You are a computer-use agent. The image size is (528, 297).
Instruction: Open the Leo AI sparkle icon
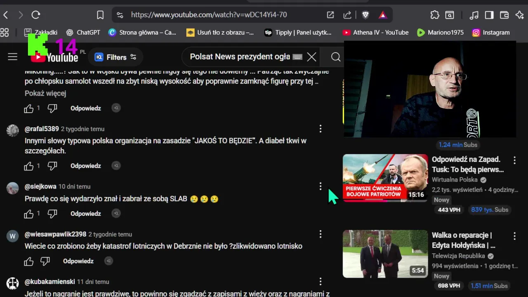click(519, 15)
